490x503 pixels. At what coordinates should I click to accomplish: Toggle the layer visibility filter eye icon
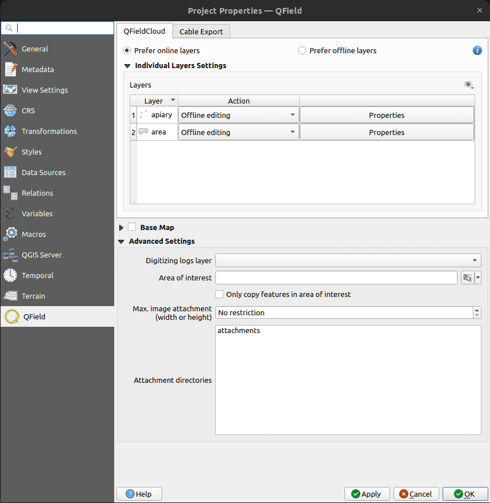tap(469, 85)
